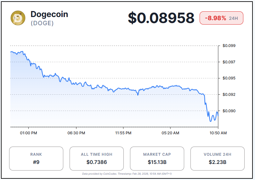Click the $0.097 price axis label
Viewport: 255px width, 180px height.
click(x=229, y=62)
